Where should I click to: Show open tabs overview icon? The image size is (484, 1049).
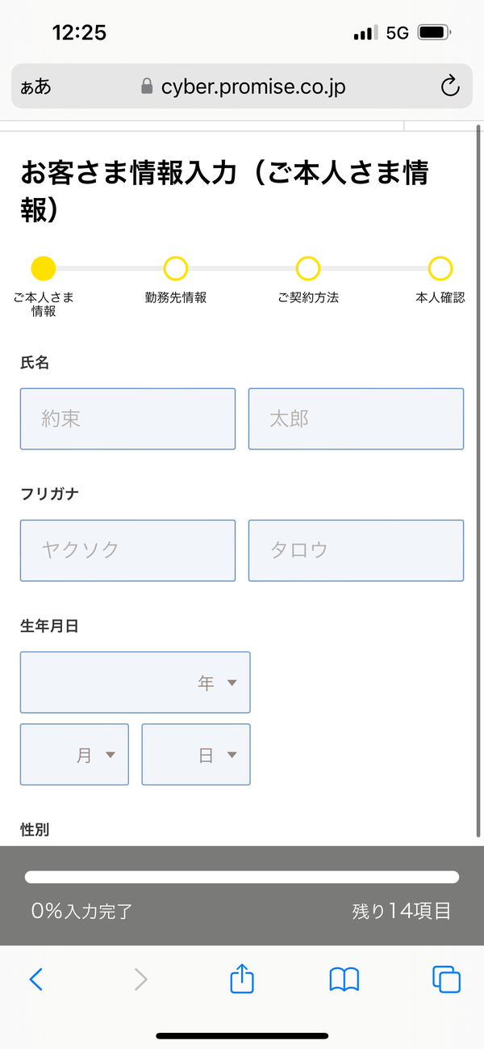point(446,979)
